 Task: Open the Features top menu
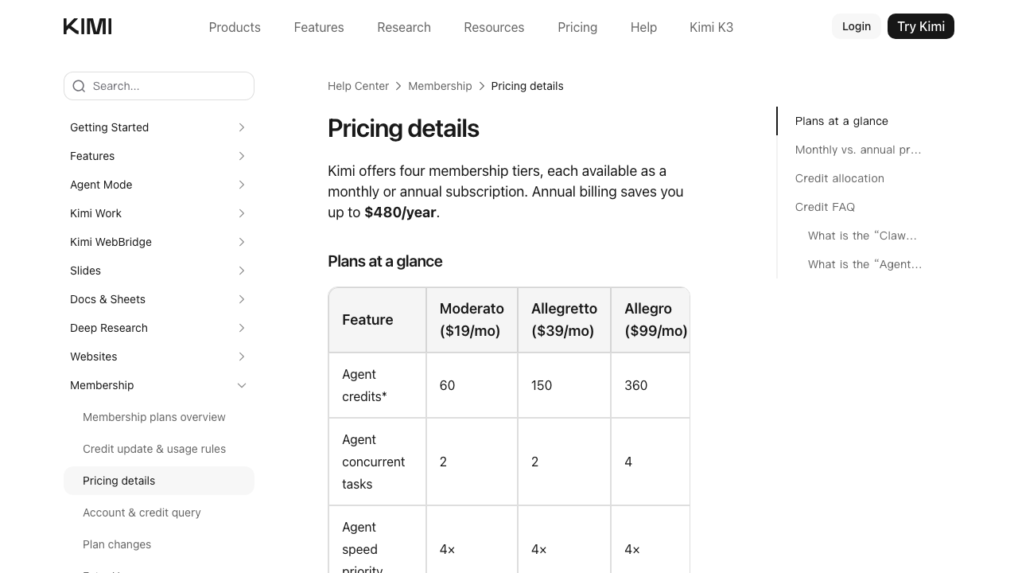click(x=319, y=27)
